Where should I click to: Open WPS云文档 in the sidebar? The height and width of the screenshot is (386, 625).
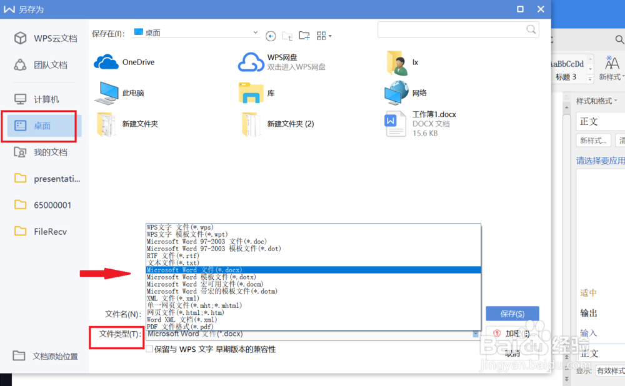tap(45, 38)
